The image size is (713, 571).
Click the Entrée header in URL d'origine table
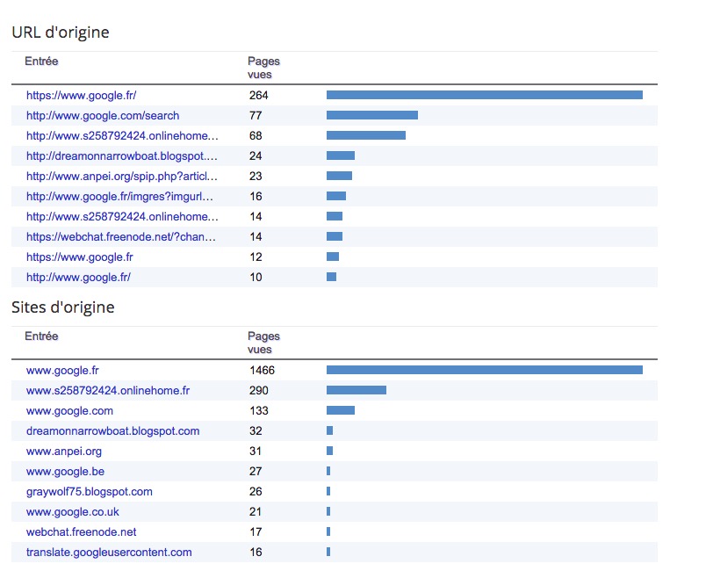click(x=41, y=61)
